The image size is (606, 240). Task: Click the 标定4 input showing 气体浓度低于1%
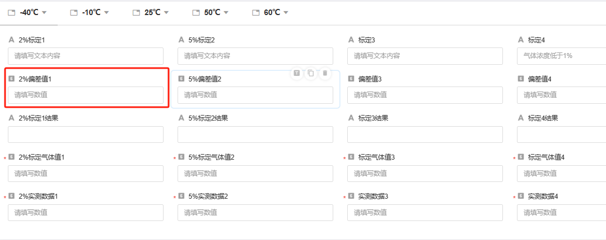click(561, 56)
